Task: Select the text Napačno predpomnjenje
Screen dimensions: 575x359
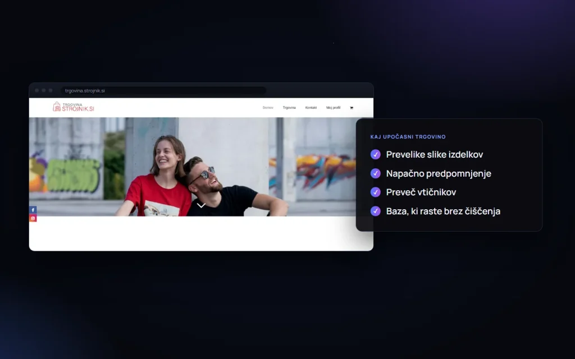Action: click(439, 174)
